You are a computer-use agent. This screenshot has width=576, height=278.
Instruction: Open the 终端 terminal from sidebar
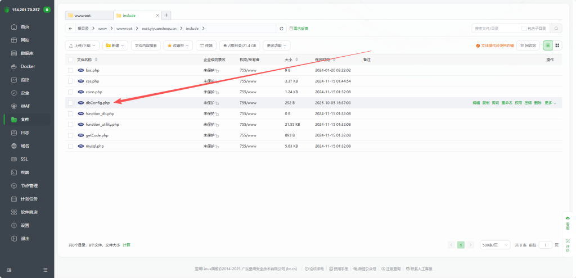(25, 172)
